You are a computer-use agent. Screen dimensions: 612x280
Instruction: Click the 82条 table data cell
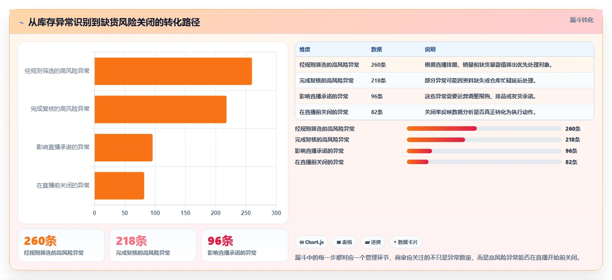(377, 112)
